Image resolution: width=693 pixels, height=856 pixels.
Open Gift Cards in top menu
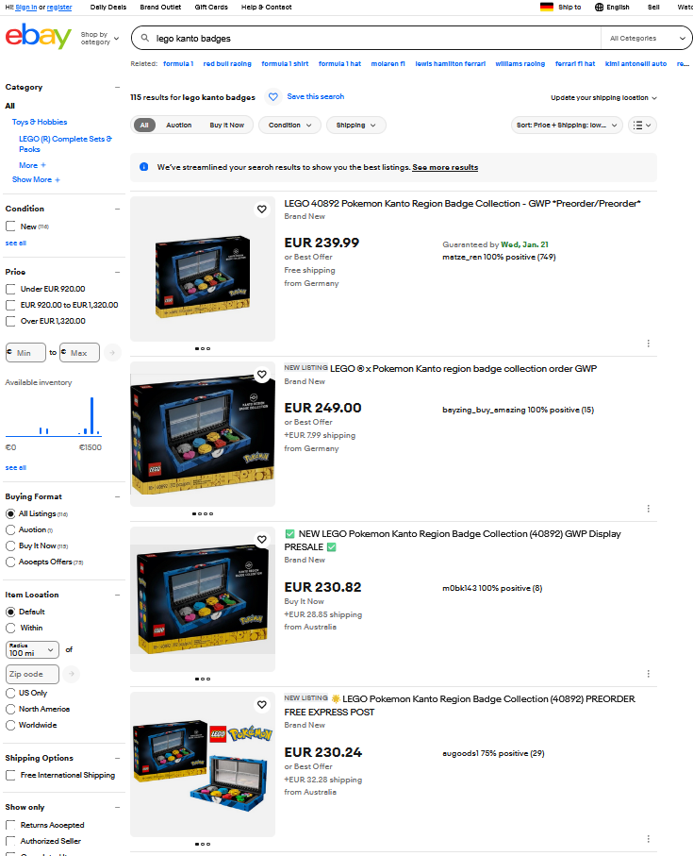tap(211, 8)
